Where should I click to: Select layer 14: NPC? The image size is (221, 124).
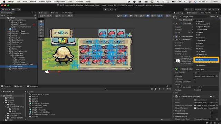pyautogui.click(x=206, y=60)
